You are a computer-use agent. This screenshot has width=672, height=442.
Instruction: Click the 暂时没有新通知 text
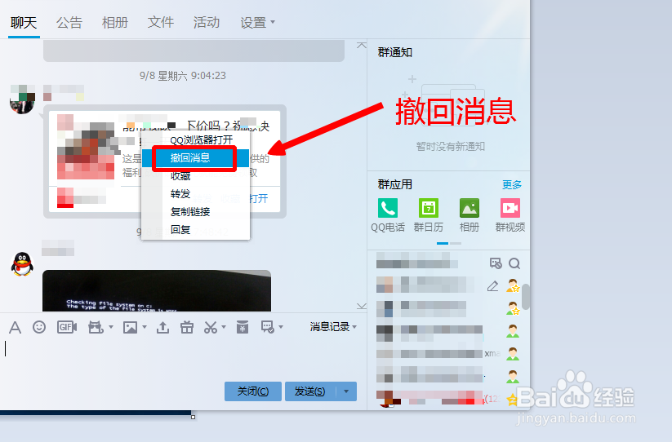point(451,146)
